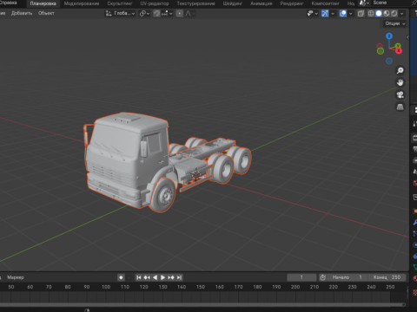Click frame 150 on the timeline ruler
This screenshot has width=417, height=312.
201,287
